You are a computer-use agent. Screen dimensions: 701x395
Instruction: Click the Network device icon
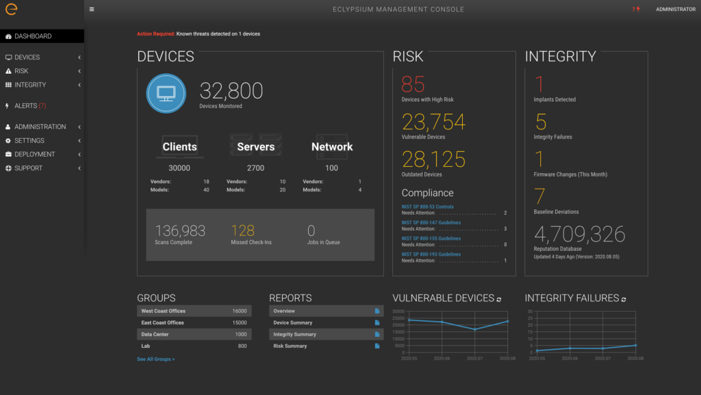pyautogui.click(x=332, y=146)
